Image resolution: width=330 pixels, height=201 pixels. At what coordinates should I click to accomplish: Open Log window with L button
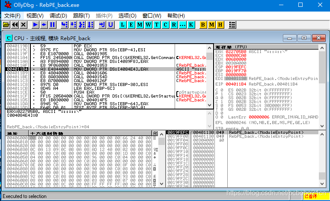click(123, 25)
